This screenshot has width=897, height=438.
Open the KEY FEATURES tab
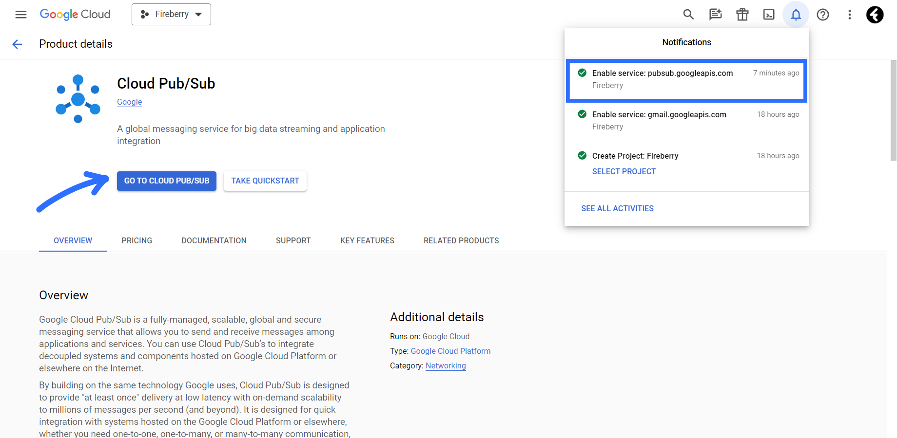pos(367,240)
